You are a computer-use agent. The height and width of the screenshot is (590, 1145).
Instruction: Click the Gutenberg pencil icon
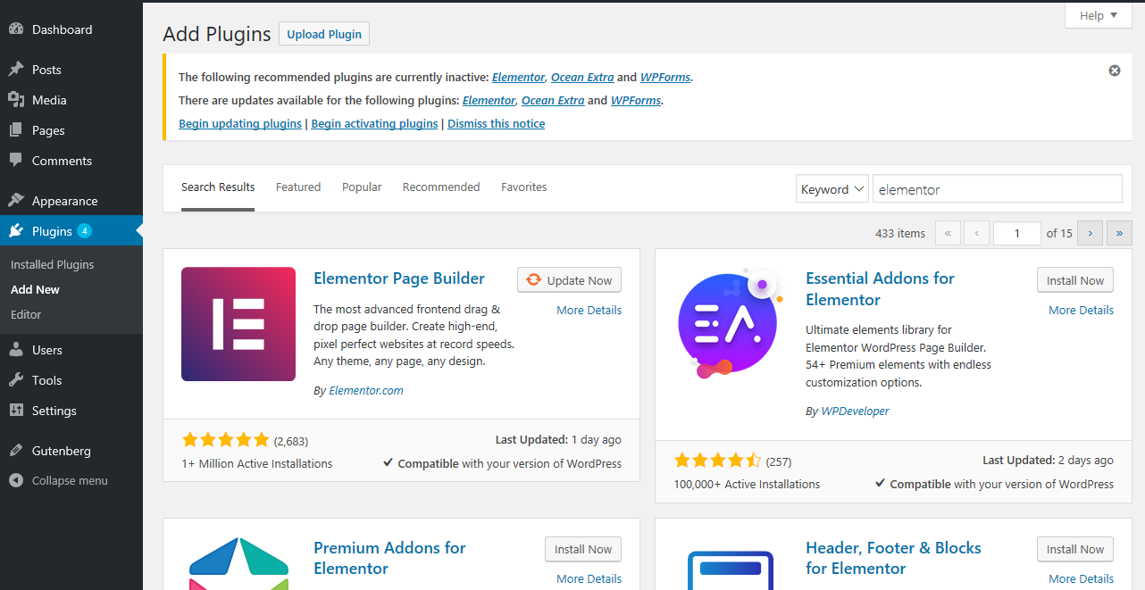pos(16,451)
